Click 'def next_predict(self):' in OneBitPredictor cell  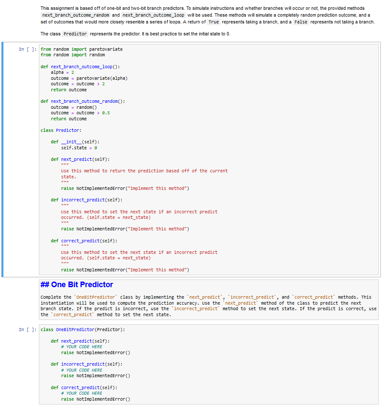[80, 341]
